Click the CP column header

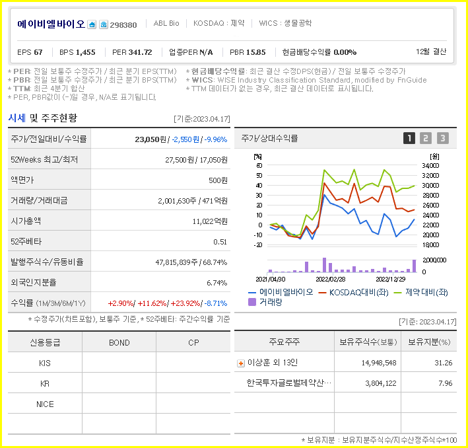coord(193,342)
